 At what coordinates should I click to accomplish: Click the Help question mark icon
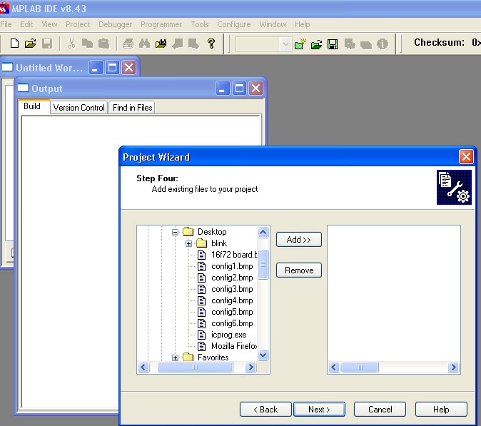211,44
